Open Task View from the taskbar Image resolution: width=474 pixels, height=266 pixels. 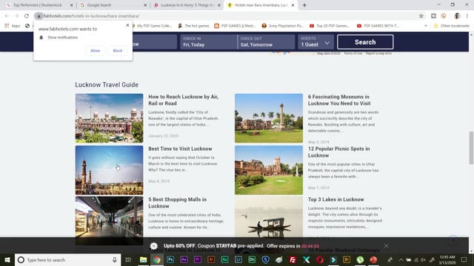pyautogui.click(x=128, y=259)
